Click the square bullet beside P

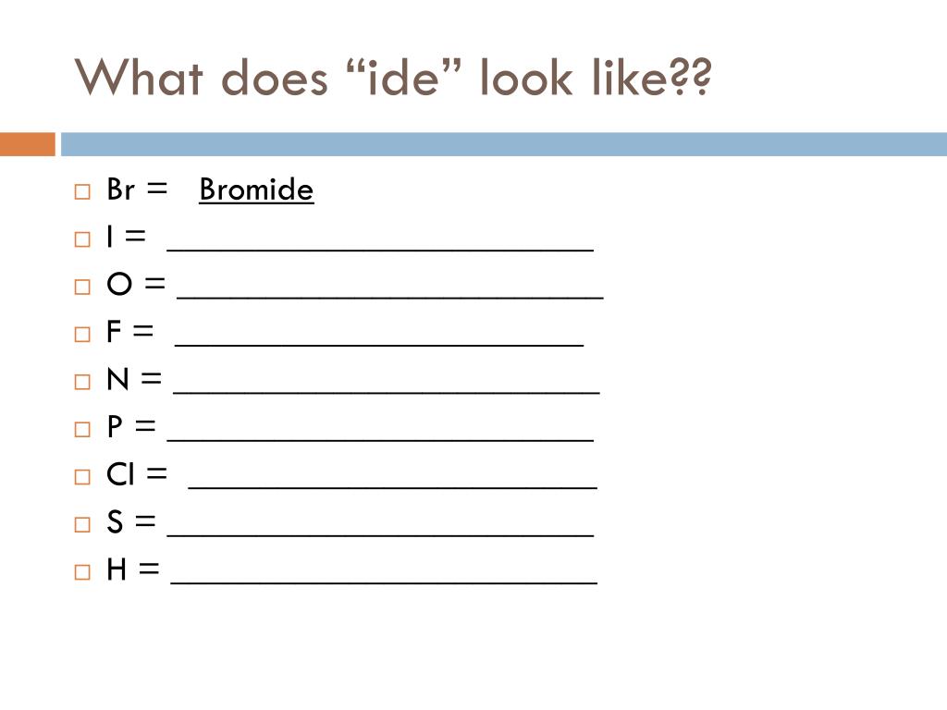(x=82, y=429)
